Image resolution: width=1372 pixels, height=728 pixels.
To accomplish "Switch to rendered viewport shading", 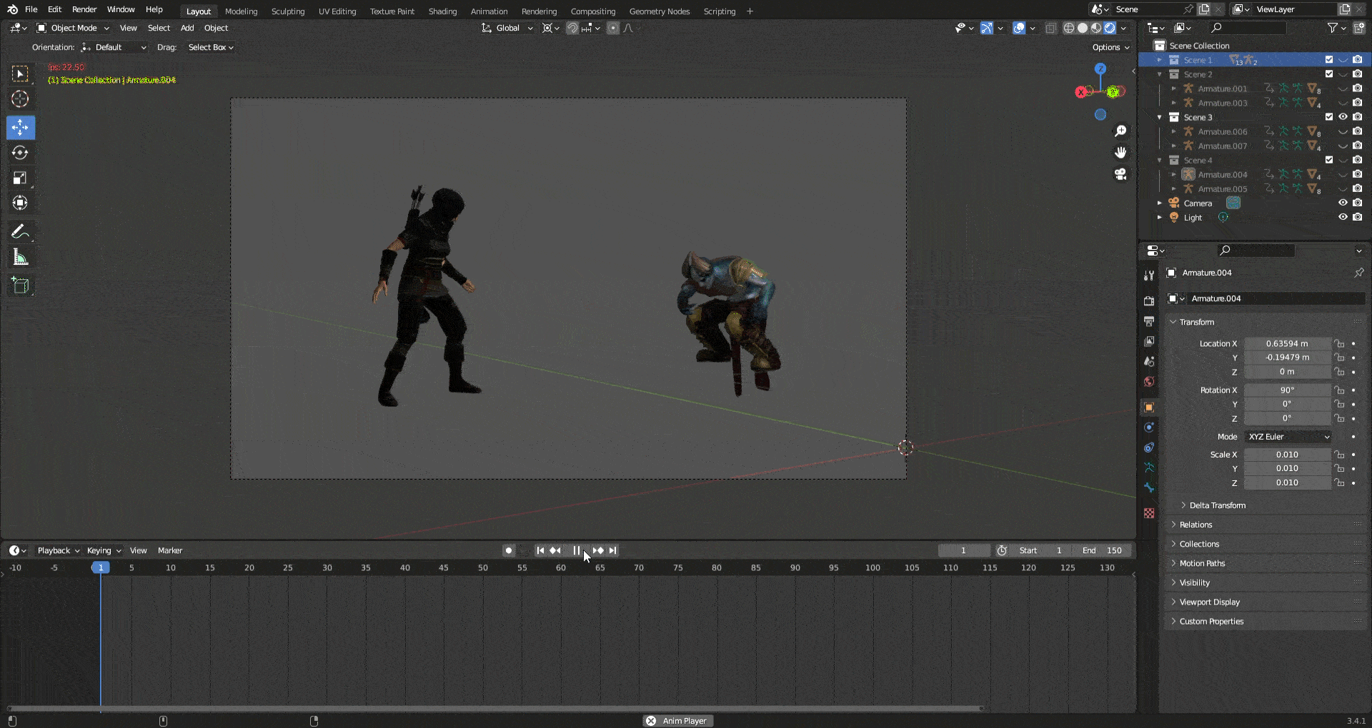I will 1110,28.
